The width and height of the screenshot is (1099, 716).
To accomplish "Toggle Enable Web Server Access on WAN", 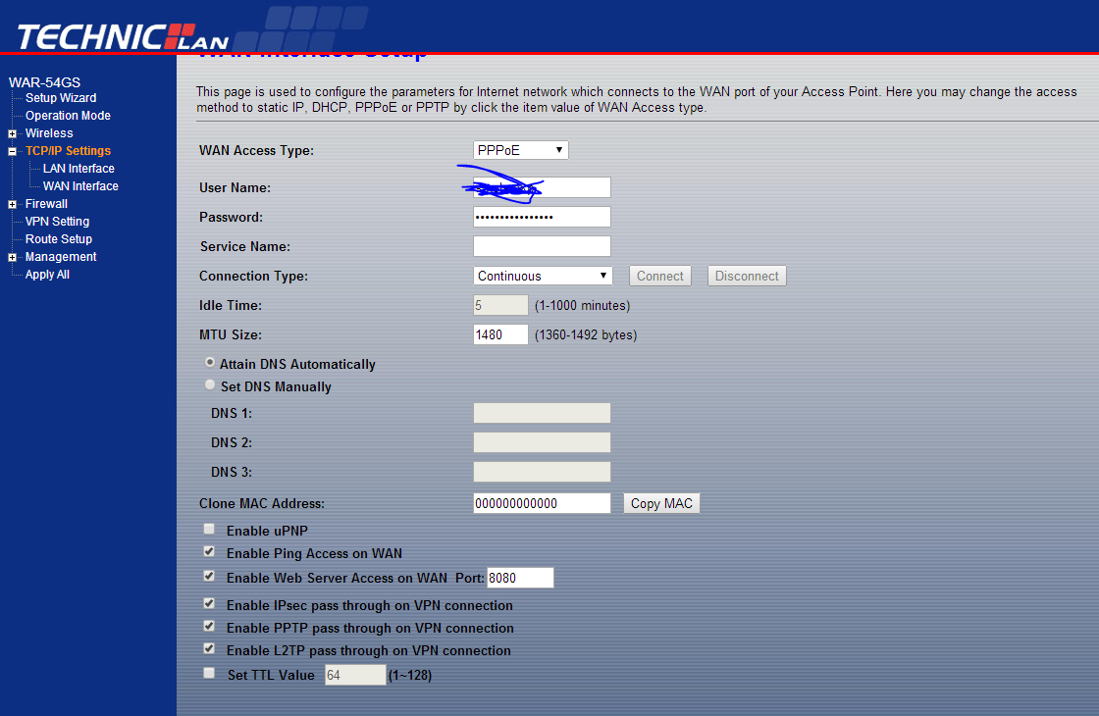I will click(209, 576).
